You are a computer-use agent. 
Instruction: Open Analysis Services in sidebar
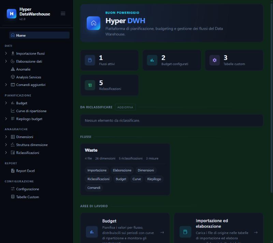29,77
